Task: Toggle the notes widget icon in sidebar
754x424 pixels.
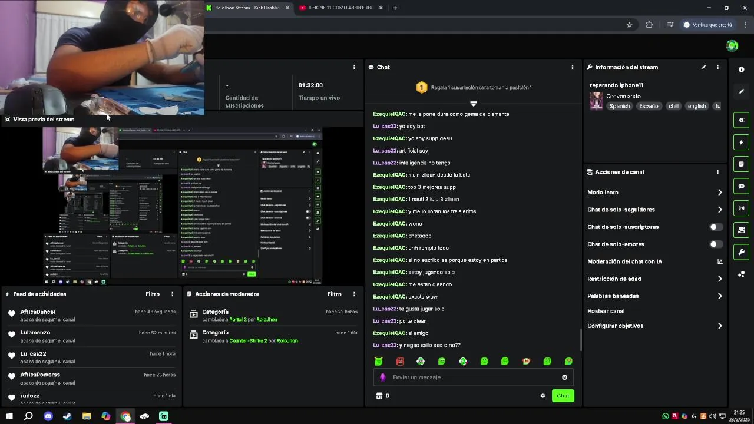Action: click(741, 164)
